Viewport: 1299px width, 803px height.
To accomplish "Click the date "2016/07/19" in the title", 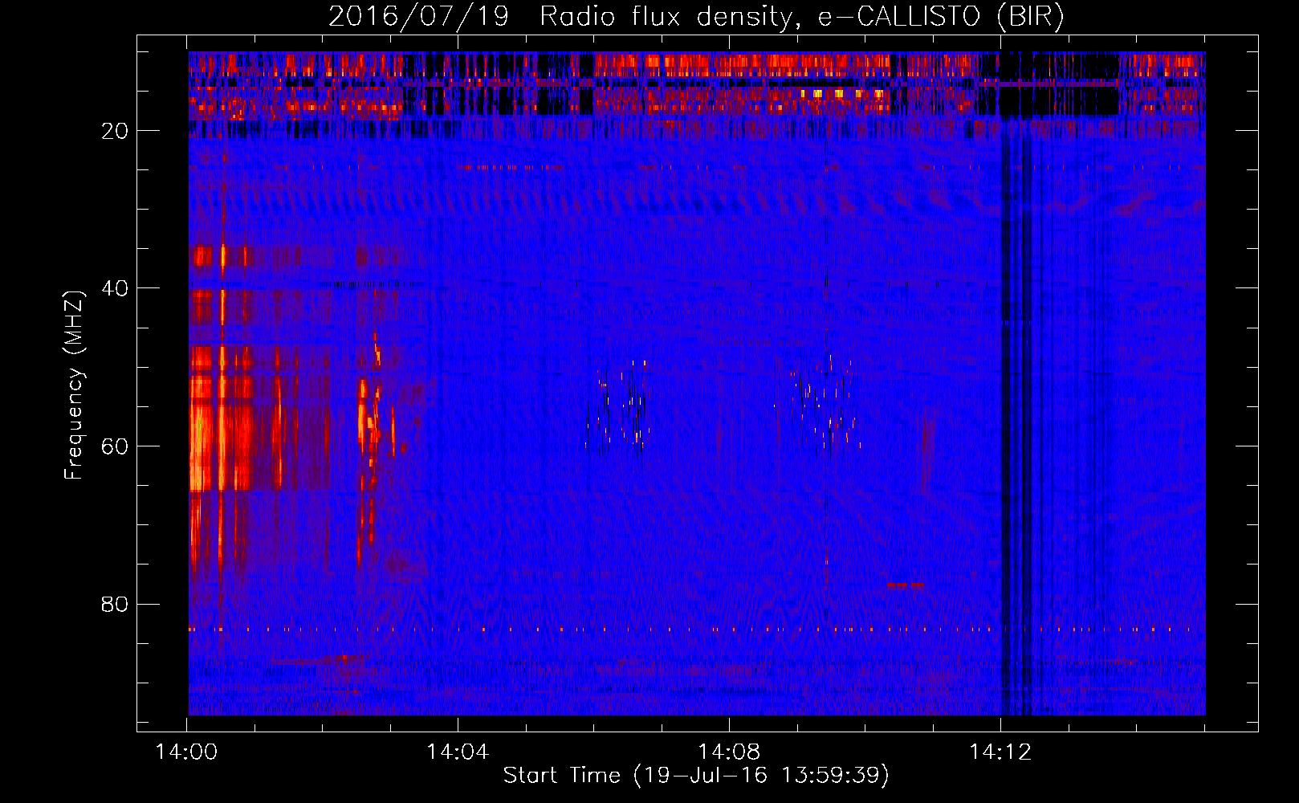I will [418, 17].
